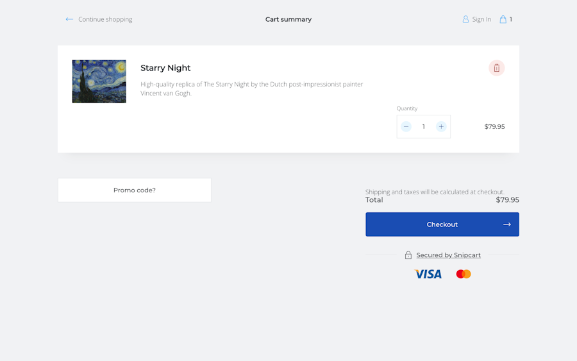The width and height of the screenshot is (577, 361).
Task: Click the Continue shopping link
Action: point(105,19)
